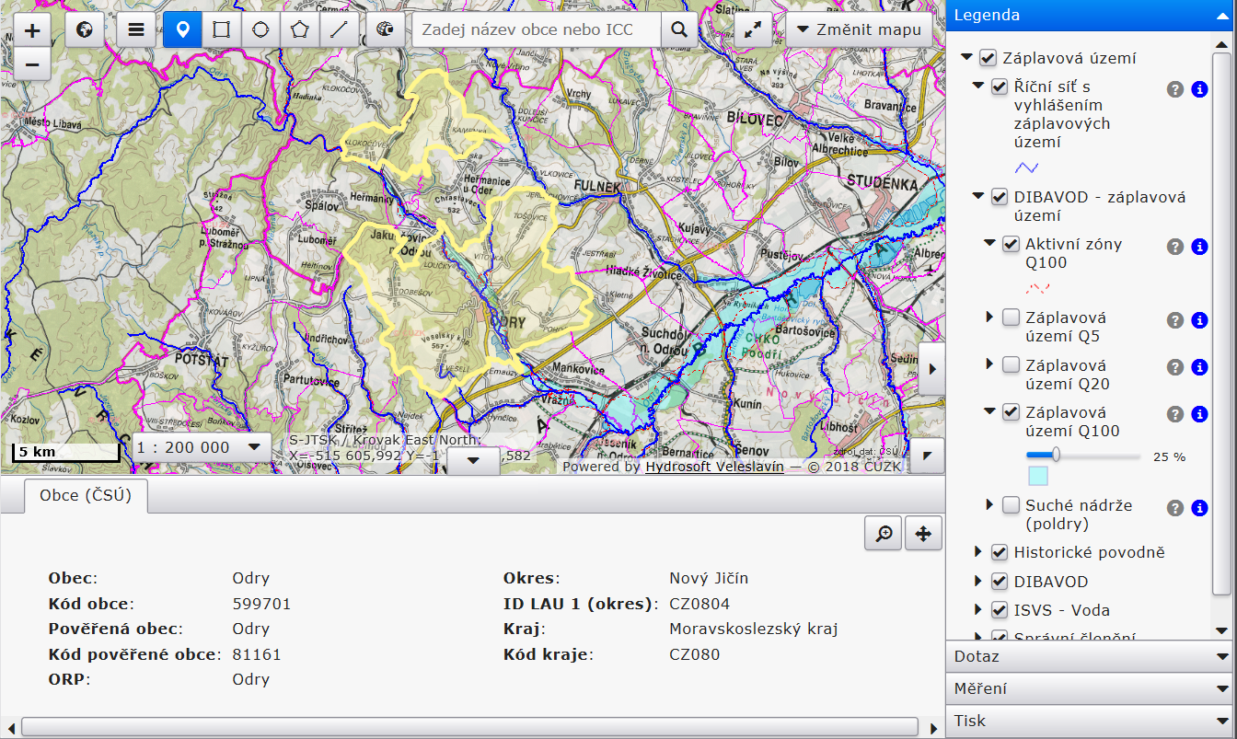This screenshot has height=739, width=1237.
Task: Toggle fullscreen map with arrows icon
Action: 754,30
